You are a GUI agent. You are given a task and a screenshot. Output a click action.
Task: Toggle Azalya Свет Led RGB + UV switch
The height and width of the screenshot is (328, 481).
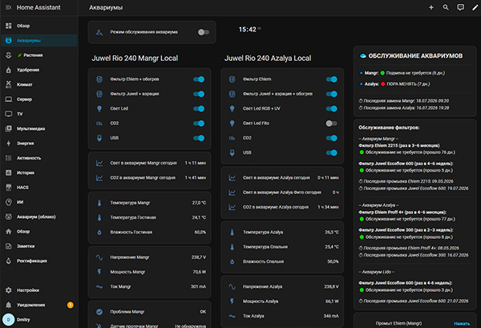pyautogui.click(x=332, y=108)
